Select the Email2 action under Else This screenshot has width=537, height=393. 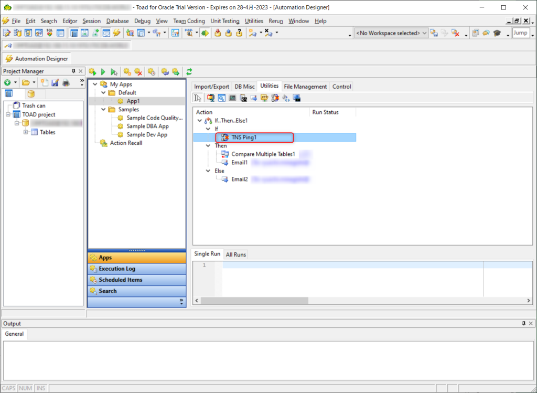click(x=239, y=179)
